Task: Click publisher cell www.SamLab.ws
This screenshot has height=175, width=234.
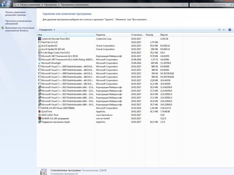Action: pos(104,115)
